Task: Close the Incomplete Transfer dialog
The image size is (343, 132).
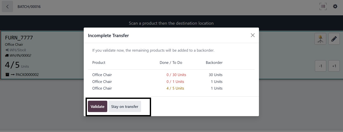Action: pos(253,35)
